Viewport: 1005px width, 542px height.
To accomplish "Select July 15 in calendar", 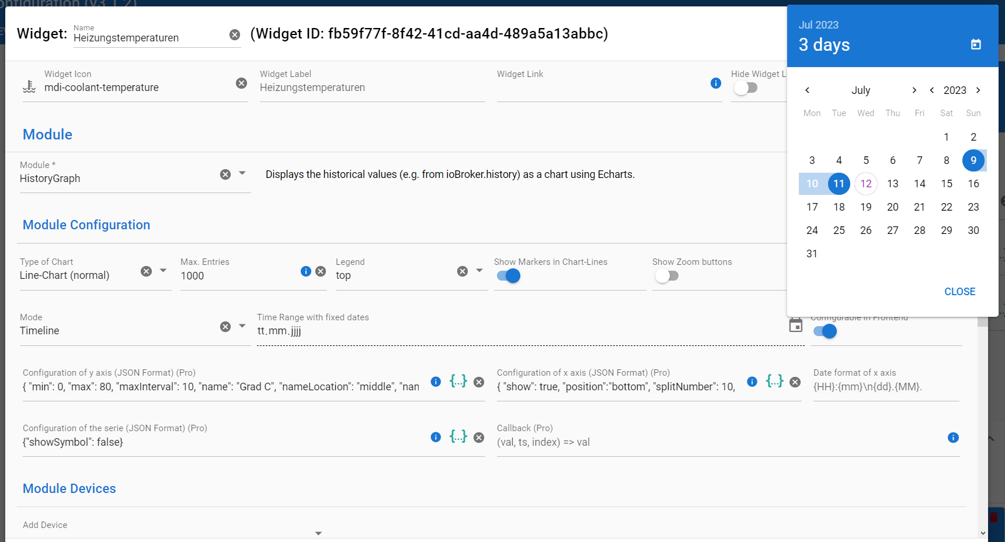I will [947, 184].
